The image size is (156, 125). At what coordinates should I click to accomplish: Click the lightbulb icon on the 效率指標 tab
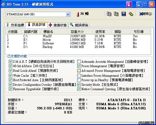(8, 25)
